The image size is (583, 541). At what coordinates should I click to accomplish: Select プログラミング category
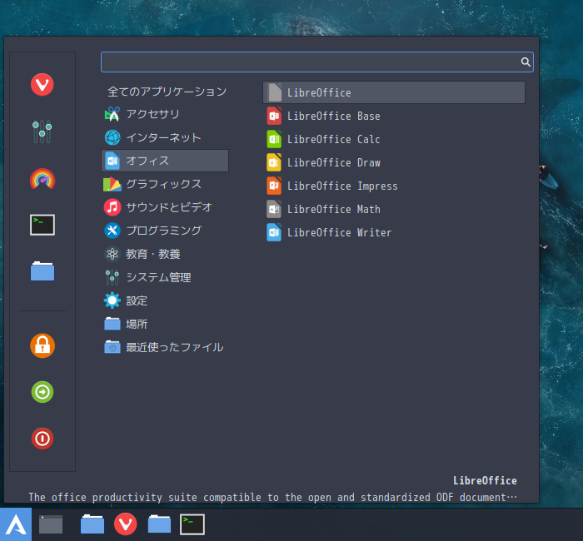pyautogui.click(x=165, y=231)
